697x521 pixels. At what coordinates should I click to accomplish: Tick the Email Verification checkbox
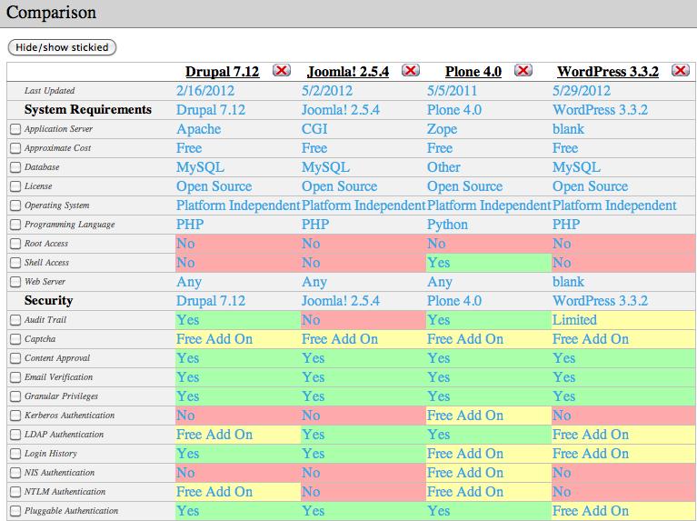pos(15,377)
